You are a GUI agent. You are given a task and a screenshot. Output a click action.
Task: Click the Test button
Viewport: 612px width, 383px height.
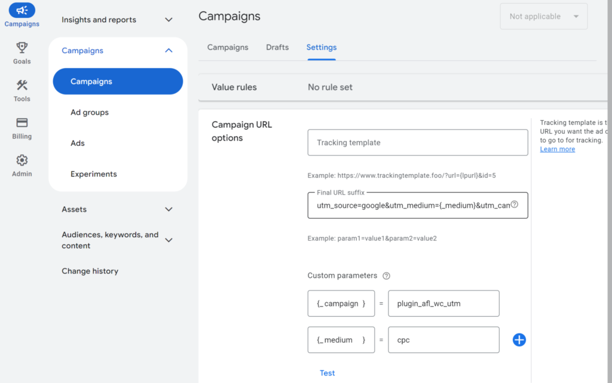click(x=327, y=373)
